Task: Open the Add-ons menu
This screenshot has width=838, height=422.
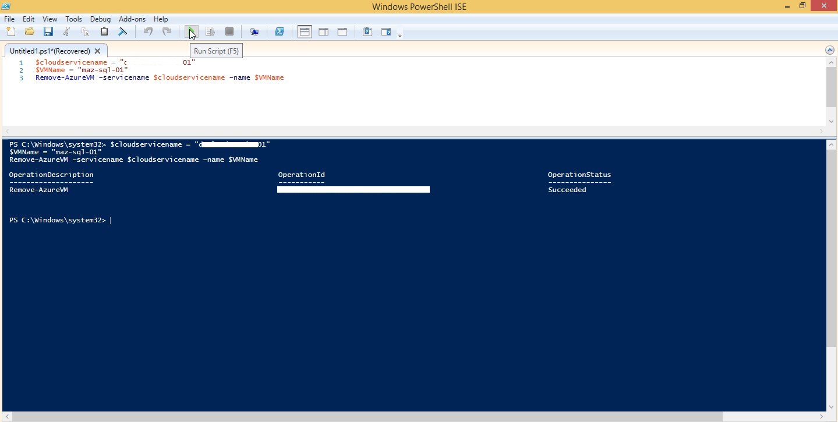Action: point(132,19)
